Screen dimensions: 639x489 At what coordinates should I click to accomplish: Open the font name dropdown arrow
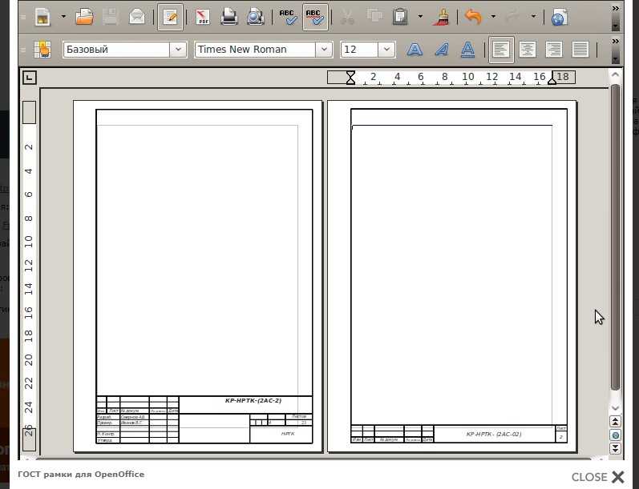tap(324, 50)
